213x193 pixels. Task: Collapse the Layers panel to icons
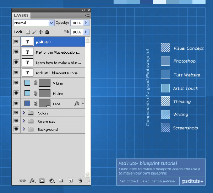tap(83, 10)
